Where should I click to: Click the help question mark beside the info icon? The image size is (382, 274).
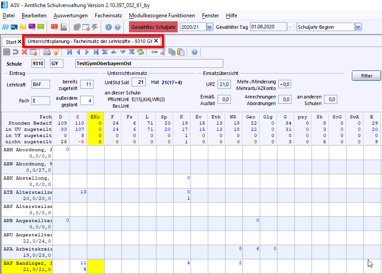pyautogui.click(x=117, y=27)
